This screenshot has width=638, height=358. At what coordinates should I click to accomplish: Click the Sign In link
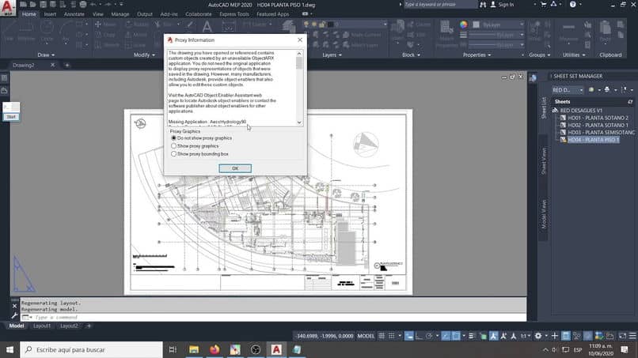[x=506, y=4]
